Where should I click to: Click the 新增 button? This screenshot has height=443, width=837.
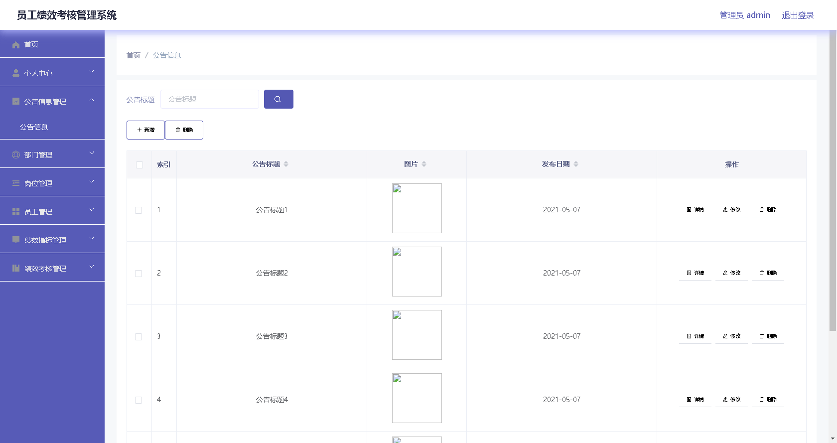[x=145, y=130]
